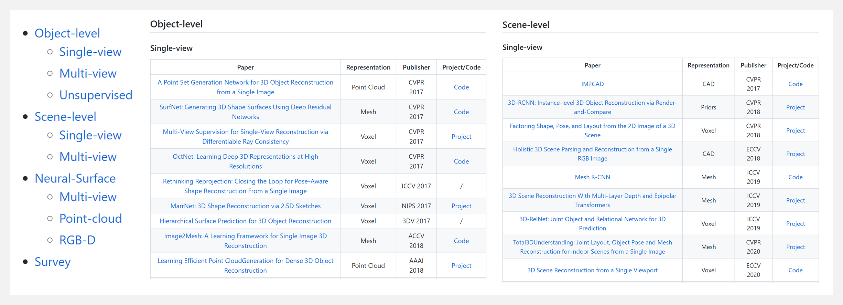This screenshot has width=843, height=305.
Task: Open Project link for Multi-Layer Depth paper
Action: click(795, 200)
